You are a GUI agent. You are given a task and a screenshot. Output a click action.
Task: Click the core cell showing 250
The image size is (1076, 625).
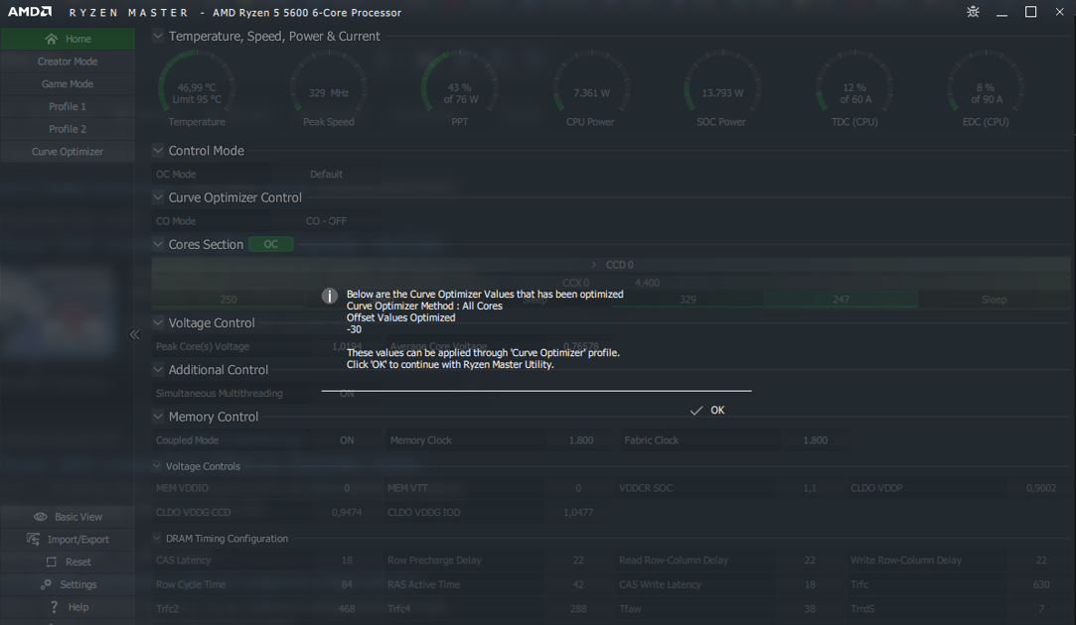pos(229,300)
